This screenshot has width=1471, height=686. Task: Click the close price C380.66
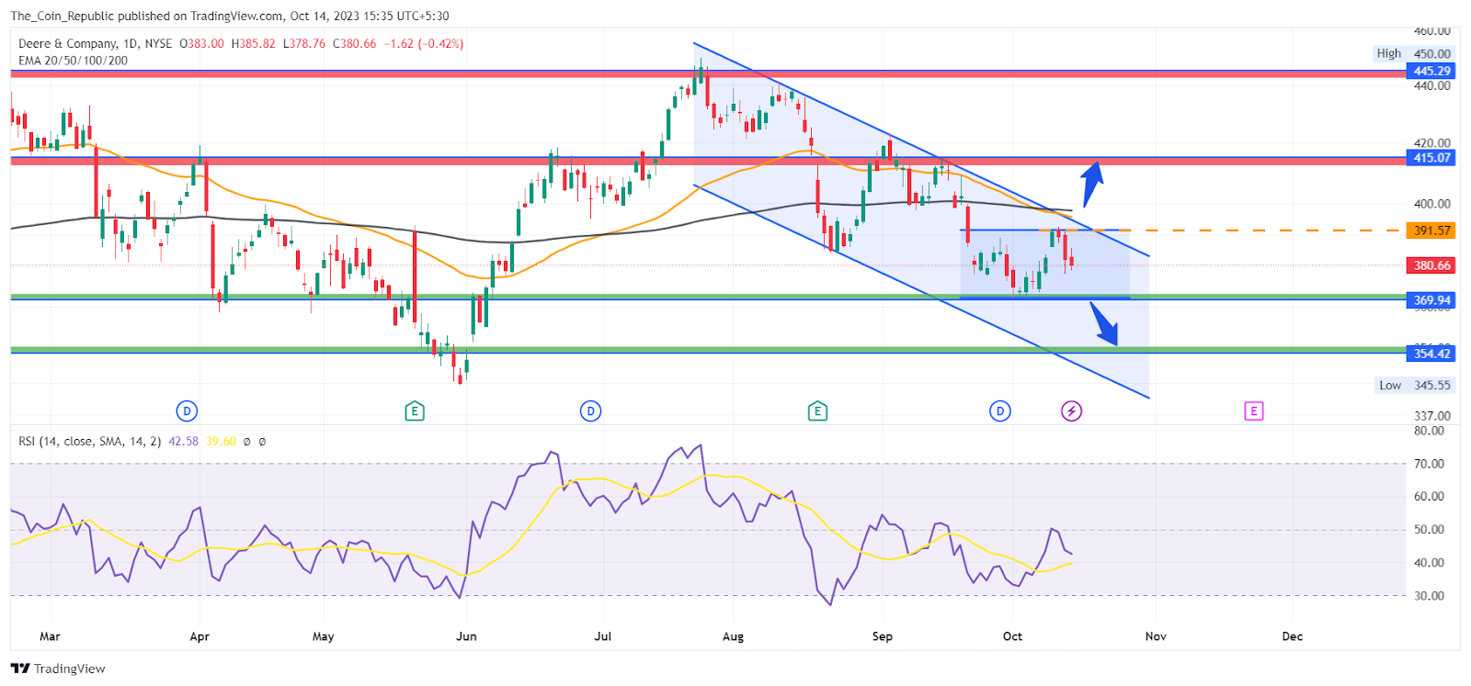pos(354,43)
